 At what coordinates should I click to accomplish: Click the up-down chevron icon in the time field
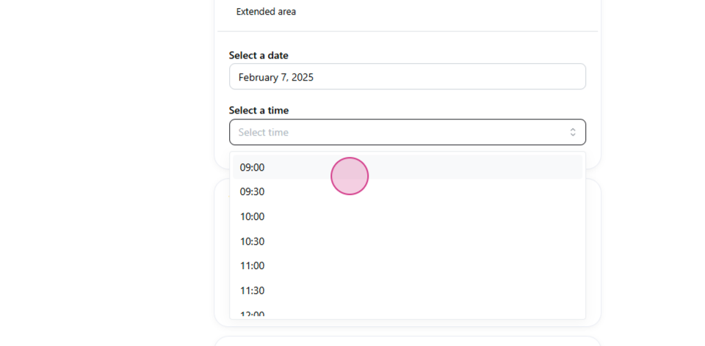[573, 132]
